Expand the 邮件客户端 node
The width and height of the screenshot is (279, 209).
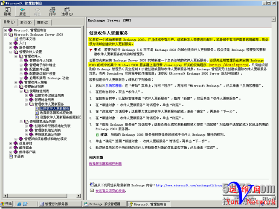[11, 152]
